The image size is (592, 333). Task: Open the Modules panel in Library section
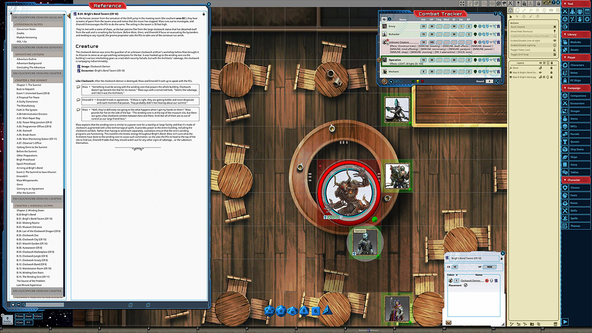(576, 41)
